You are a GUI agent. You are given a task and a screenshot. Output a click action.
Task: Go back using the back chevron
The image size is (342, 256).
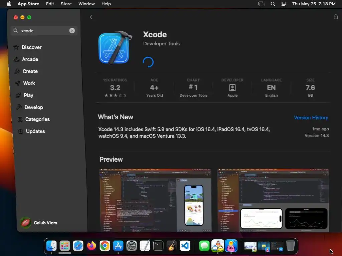[91, 17]
